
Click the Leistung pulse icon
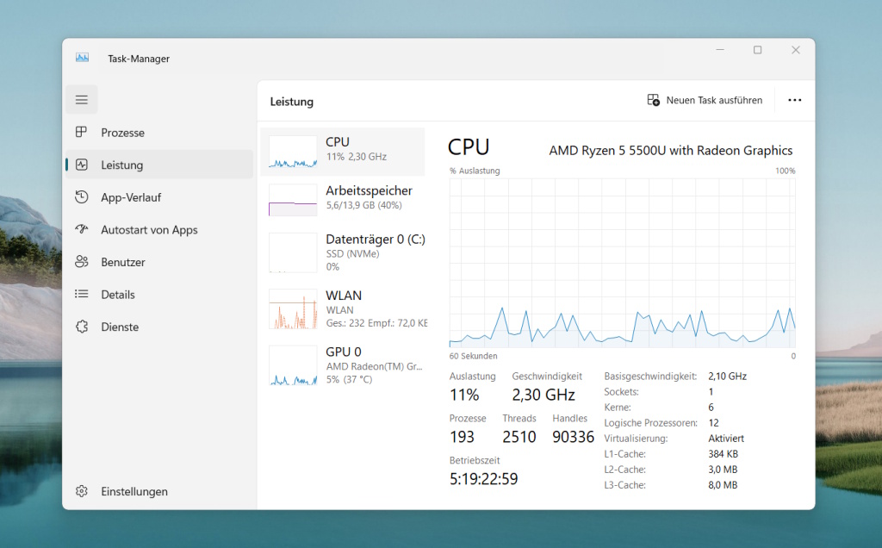coord(82,165)
